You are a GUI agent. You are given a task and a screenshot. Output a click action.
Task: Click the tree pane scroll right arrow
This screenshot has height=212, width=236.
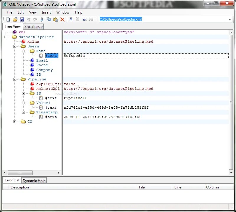pos(59,173)
